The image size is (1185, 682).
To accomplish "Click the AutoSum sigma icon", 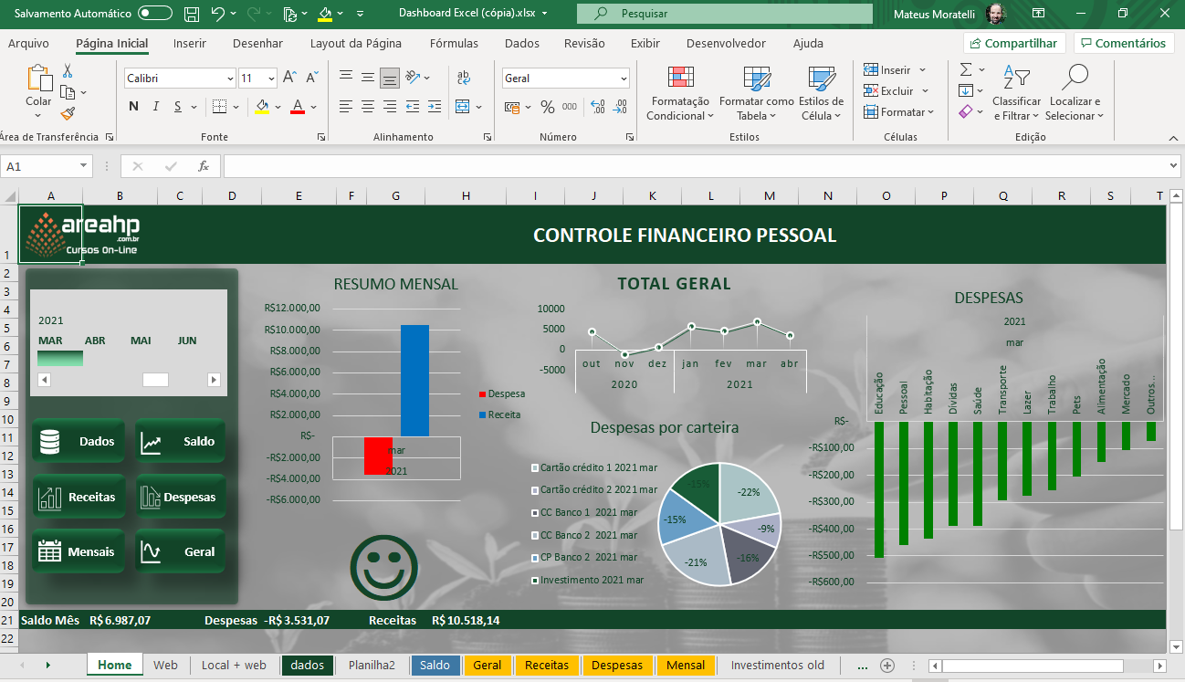I will [x=965, y=69].
